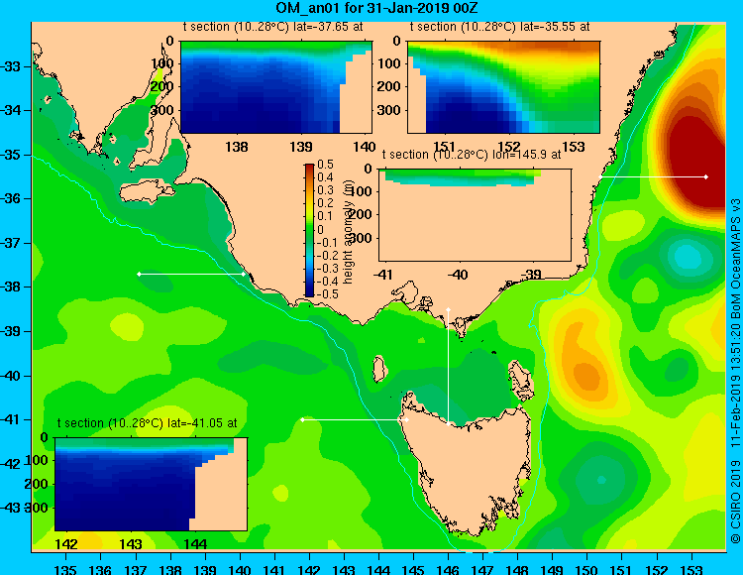The image size is (743, 575).
Task: Open the lon=145.9 temperature section inset plot
Action: pos(476,215)
